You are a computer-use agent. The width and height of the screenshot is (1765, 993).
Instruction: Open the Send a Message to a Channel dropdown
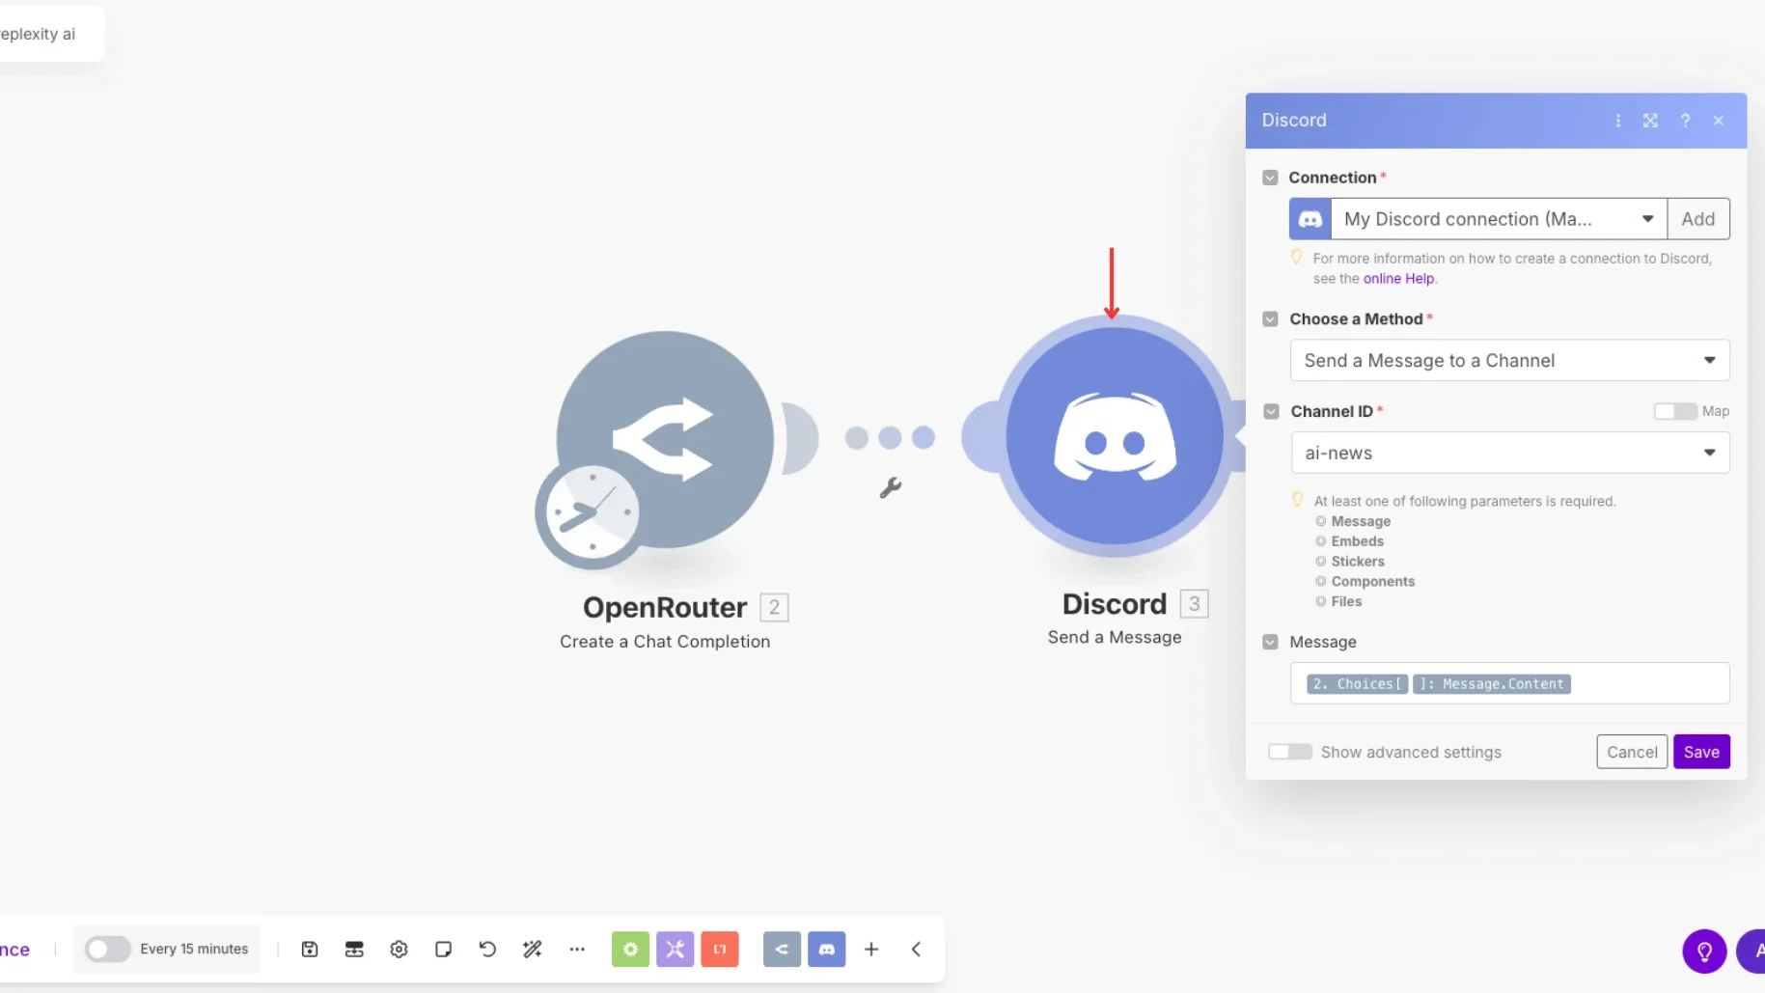point(1509,360)
